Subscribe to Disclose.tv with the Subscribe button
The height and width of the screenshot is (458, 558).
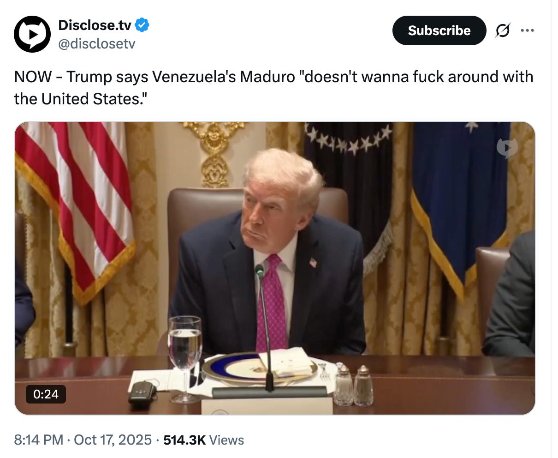pos(439,30)
